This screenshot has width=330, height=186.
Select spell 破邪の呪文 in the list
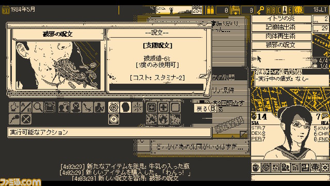point(282,45)
